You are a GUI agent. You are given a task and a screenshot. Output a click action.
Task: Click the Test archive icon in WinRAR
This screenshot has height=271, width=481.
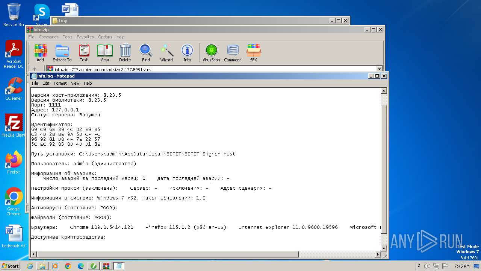coord(84,53)
